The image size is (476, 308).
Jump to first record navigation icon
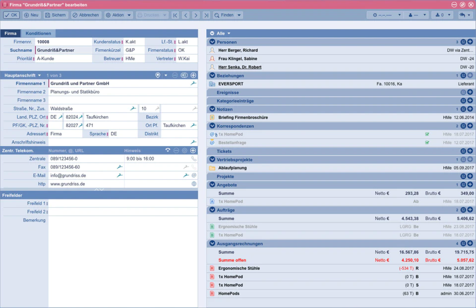point(175,15)
